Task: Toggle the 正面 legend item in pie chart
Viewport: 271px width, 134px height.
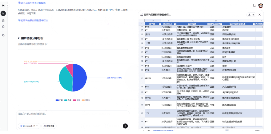Action: coord(59,100)
